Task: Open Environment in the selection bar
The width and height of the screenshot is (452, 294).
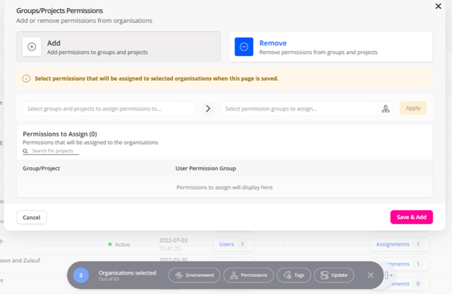Action: click(194, 275)
